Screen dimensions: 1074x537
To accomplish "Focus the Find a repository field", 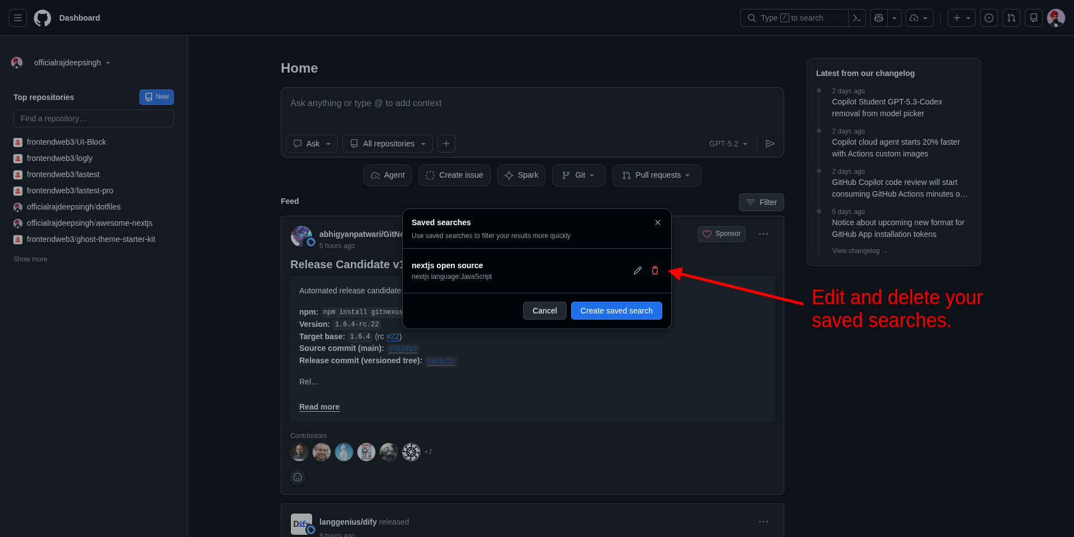I will coord(93,118).
